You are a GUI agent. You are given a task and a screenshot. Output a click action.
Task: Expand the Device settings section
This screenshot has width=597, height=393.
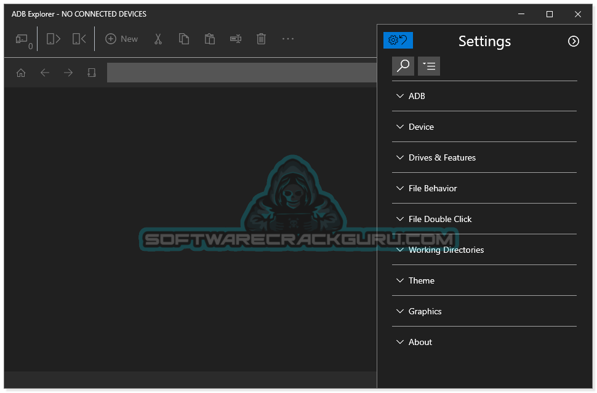pyautogui.click(x=484, y=127)
